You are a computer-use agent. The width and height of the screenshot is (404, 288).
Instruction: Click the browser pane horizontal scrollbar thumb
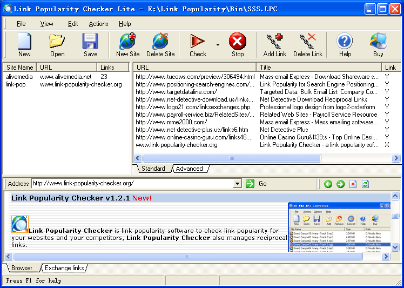tap(188, 256)
